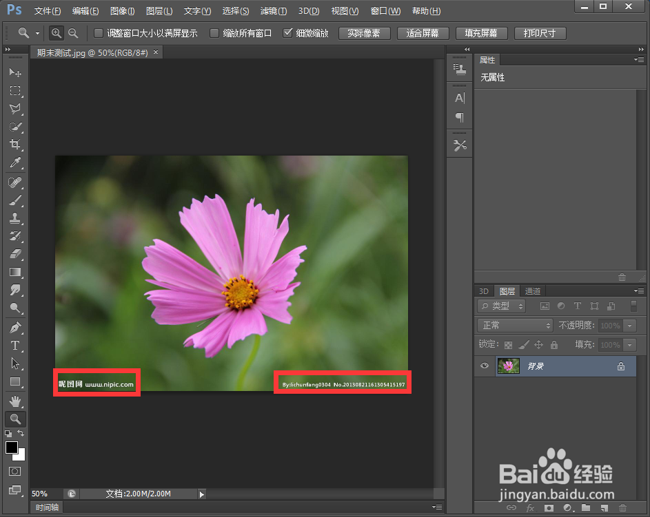Toggle the layer filter on/off switch
Screen dimensions: 650x517
633,306
